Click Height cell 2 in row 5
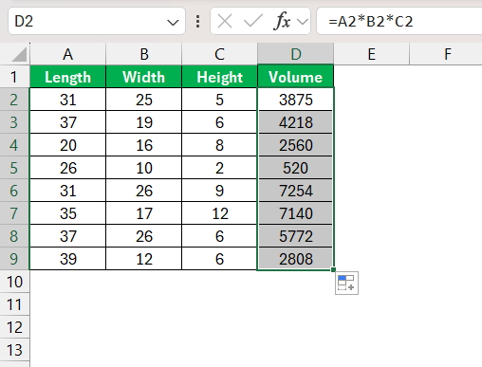This screenshot has width=482, height=367. 220,168
